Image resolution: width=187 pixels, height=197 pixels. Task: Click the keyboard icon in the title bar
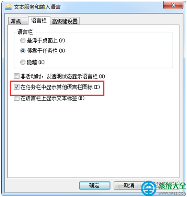(x=8, y=7)
